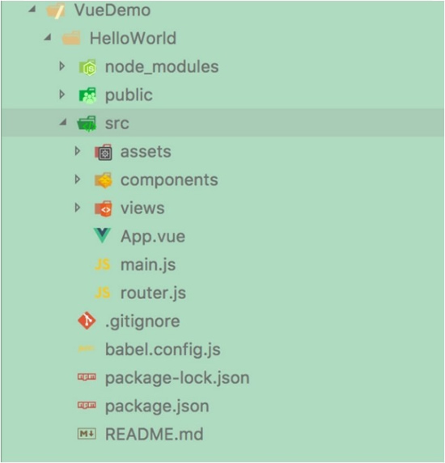Image resolution: width=445 pixels, height=463 pixels.
Task: Select the package-lock.json file
Action: click(177, 378)
